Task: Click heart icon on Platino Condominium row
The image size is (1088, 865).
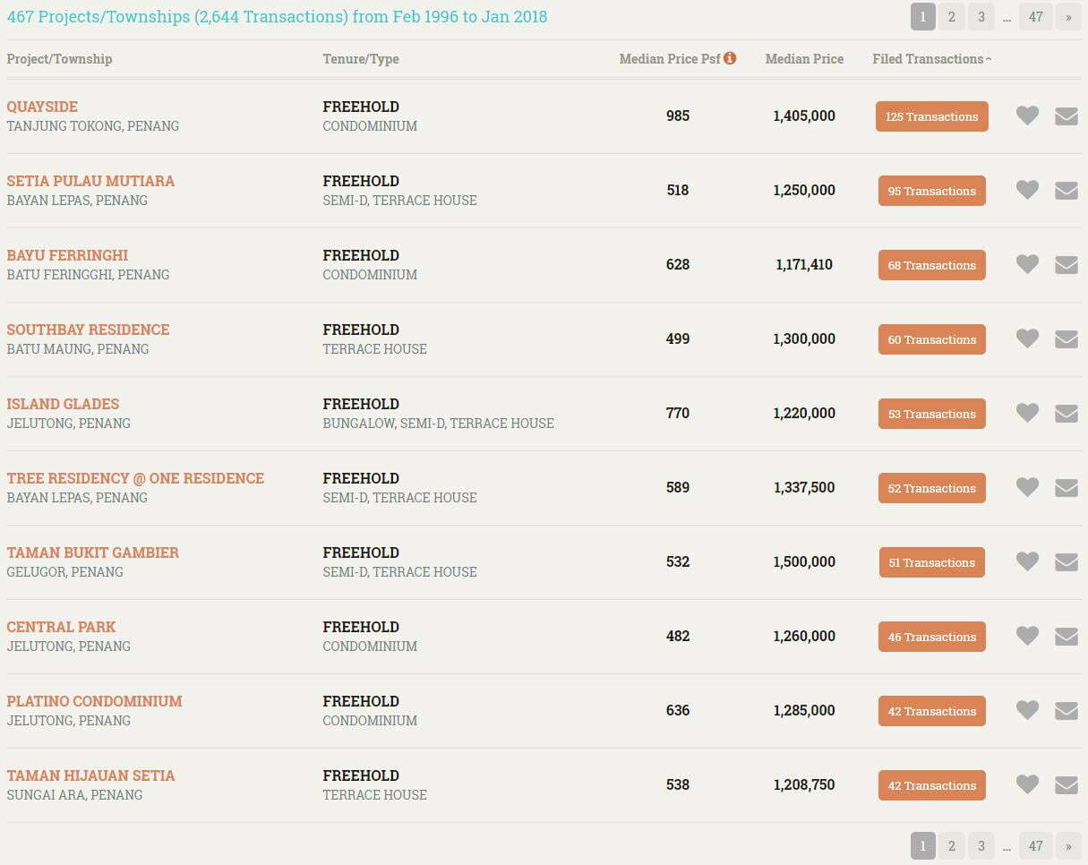Action: click(1027, 710)
